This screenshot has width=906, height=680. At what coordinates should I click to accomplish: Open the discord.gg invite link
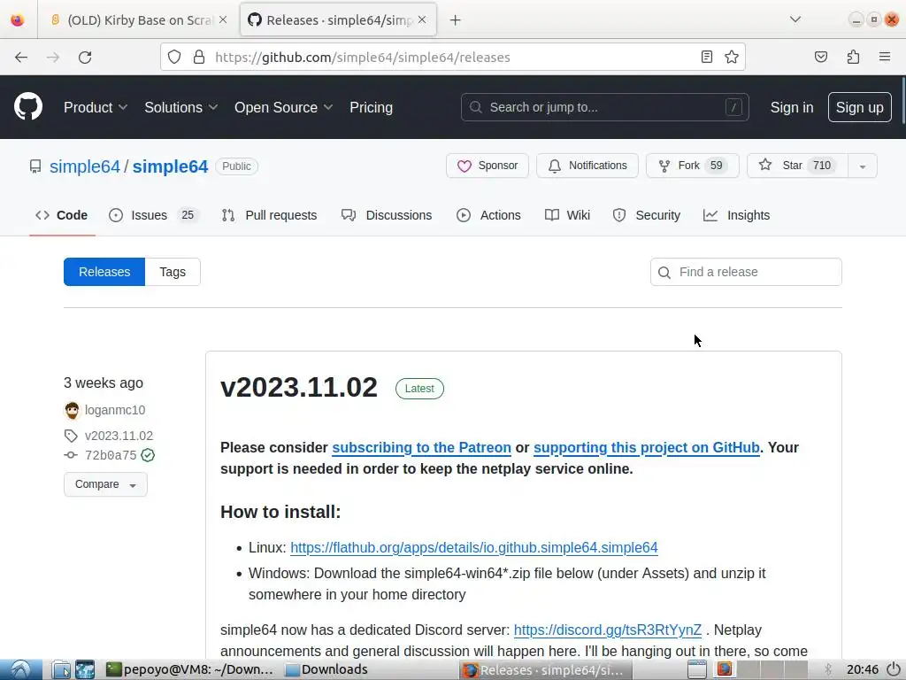(608, 630)
